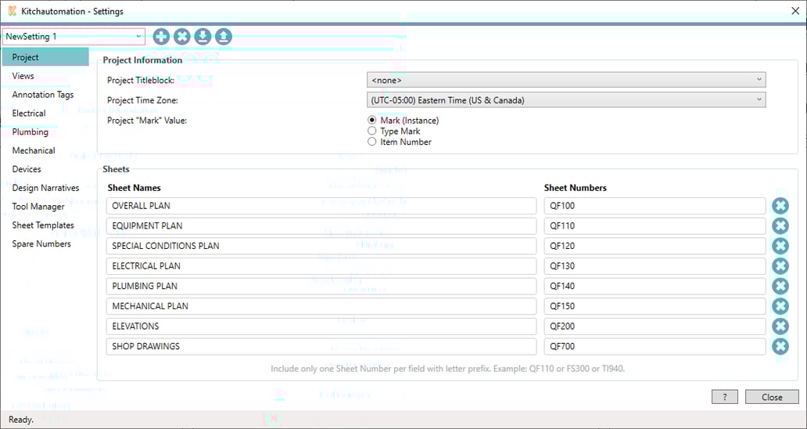Remove the ELEVATIONS sheet row
Screen dimensions: 807x429
[x=780, y=326]
